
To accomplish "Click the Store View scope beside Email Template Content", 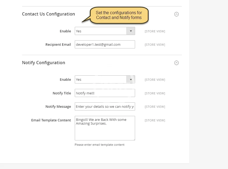I will 155,120.
